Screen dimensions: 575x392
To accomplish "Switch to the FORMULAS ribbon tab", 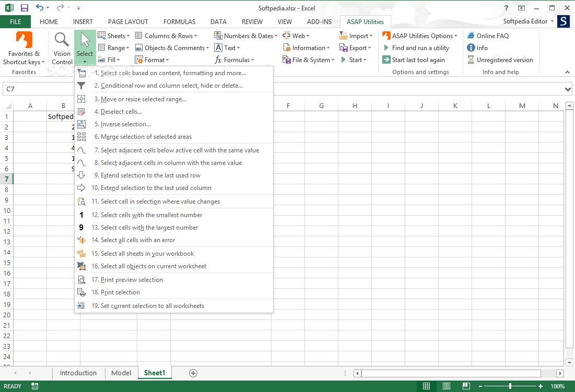I will [x=179, y=21].
